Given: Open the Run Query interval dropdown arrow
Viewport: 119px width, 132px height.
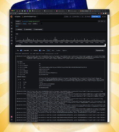Looking at the screenshot, I should (x=99, y=17).
